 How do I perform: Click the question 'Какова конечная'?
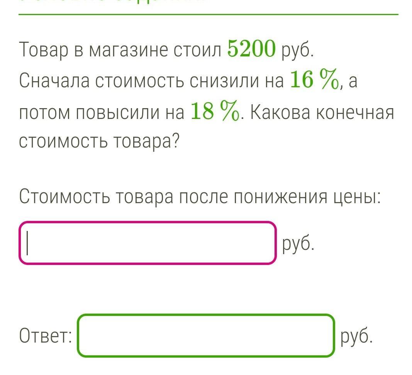click(x=322, y=112)
